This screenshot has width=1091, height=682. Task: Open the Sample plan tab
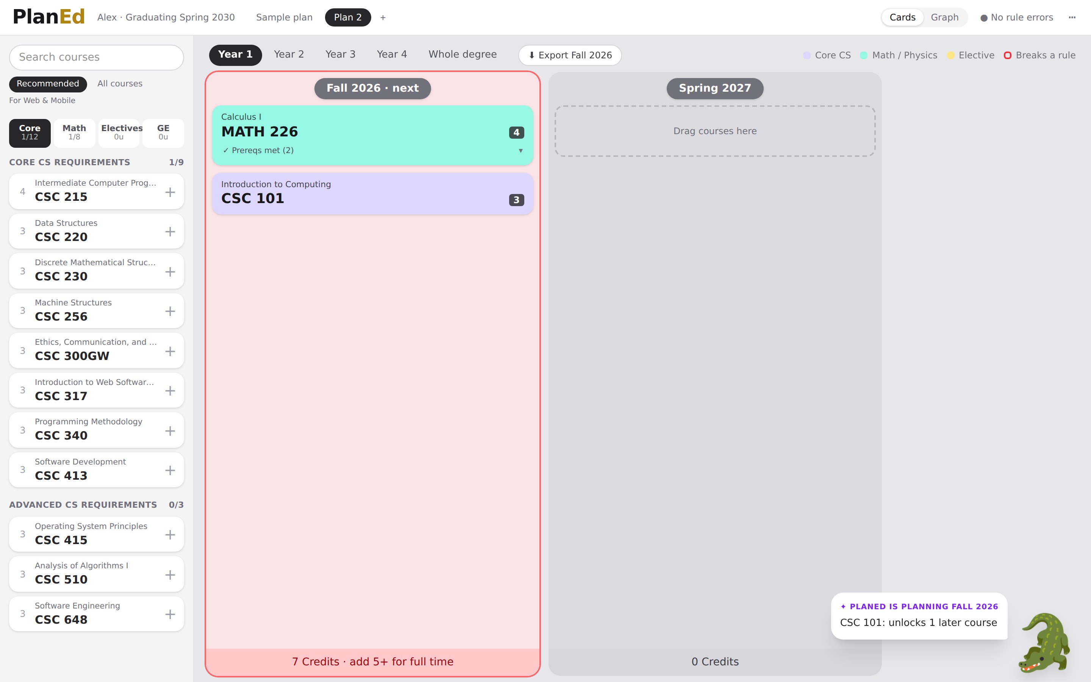coord(284,17)
